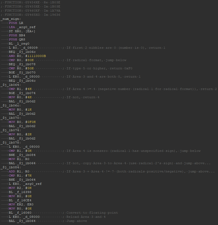The image size is (218, 225).
Task: Click the PUSH XR4 instruction
Action: (x=17, y=35)
